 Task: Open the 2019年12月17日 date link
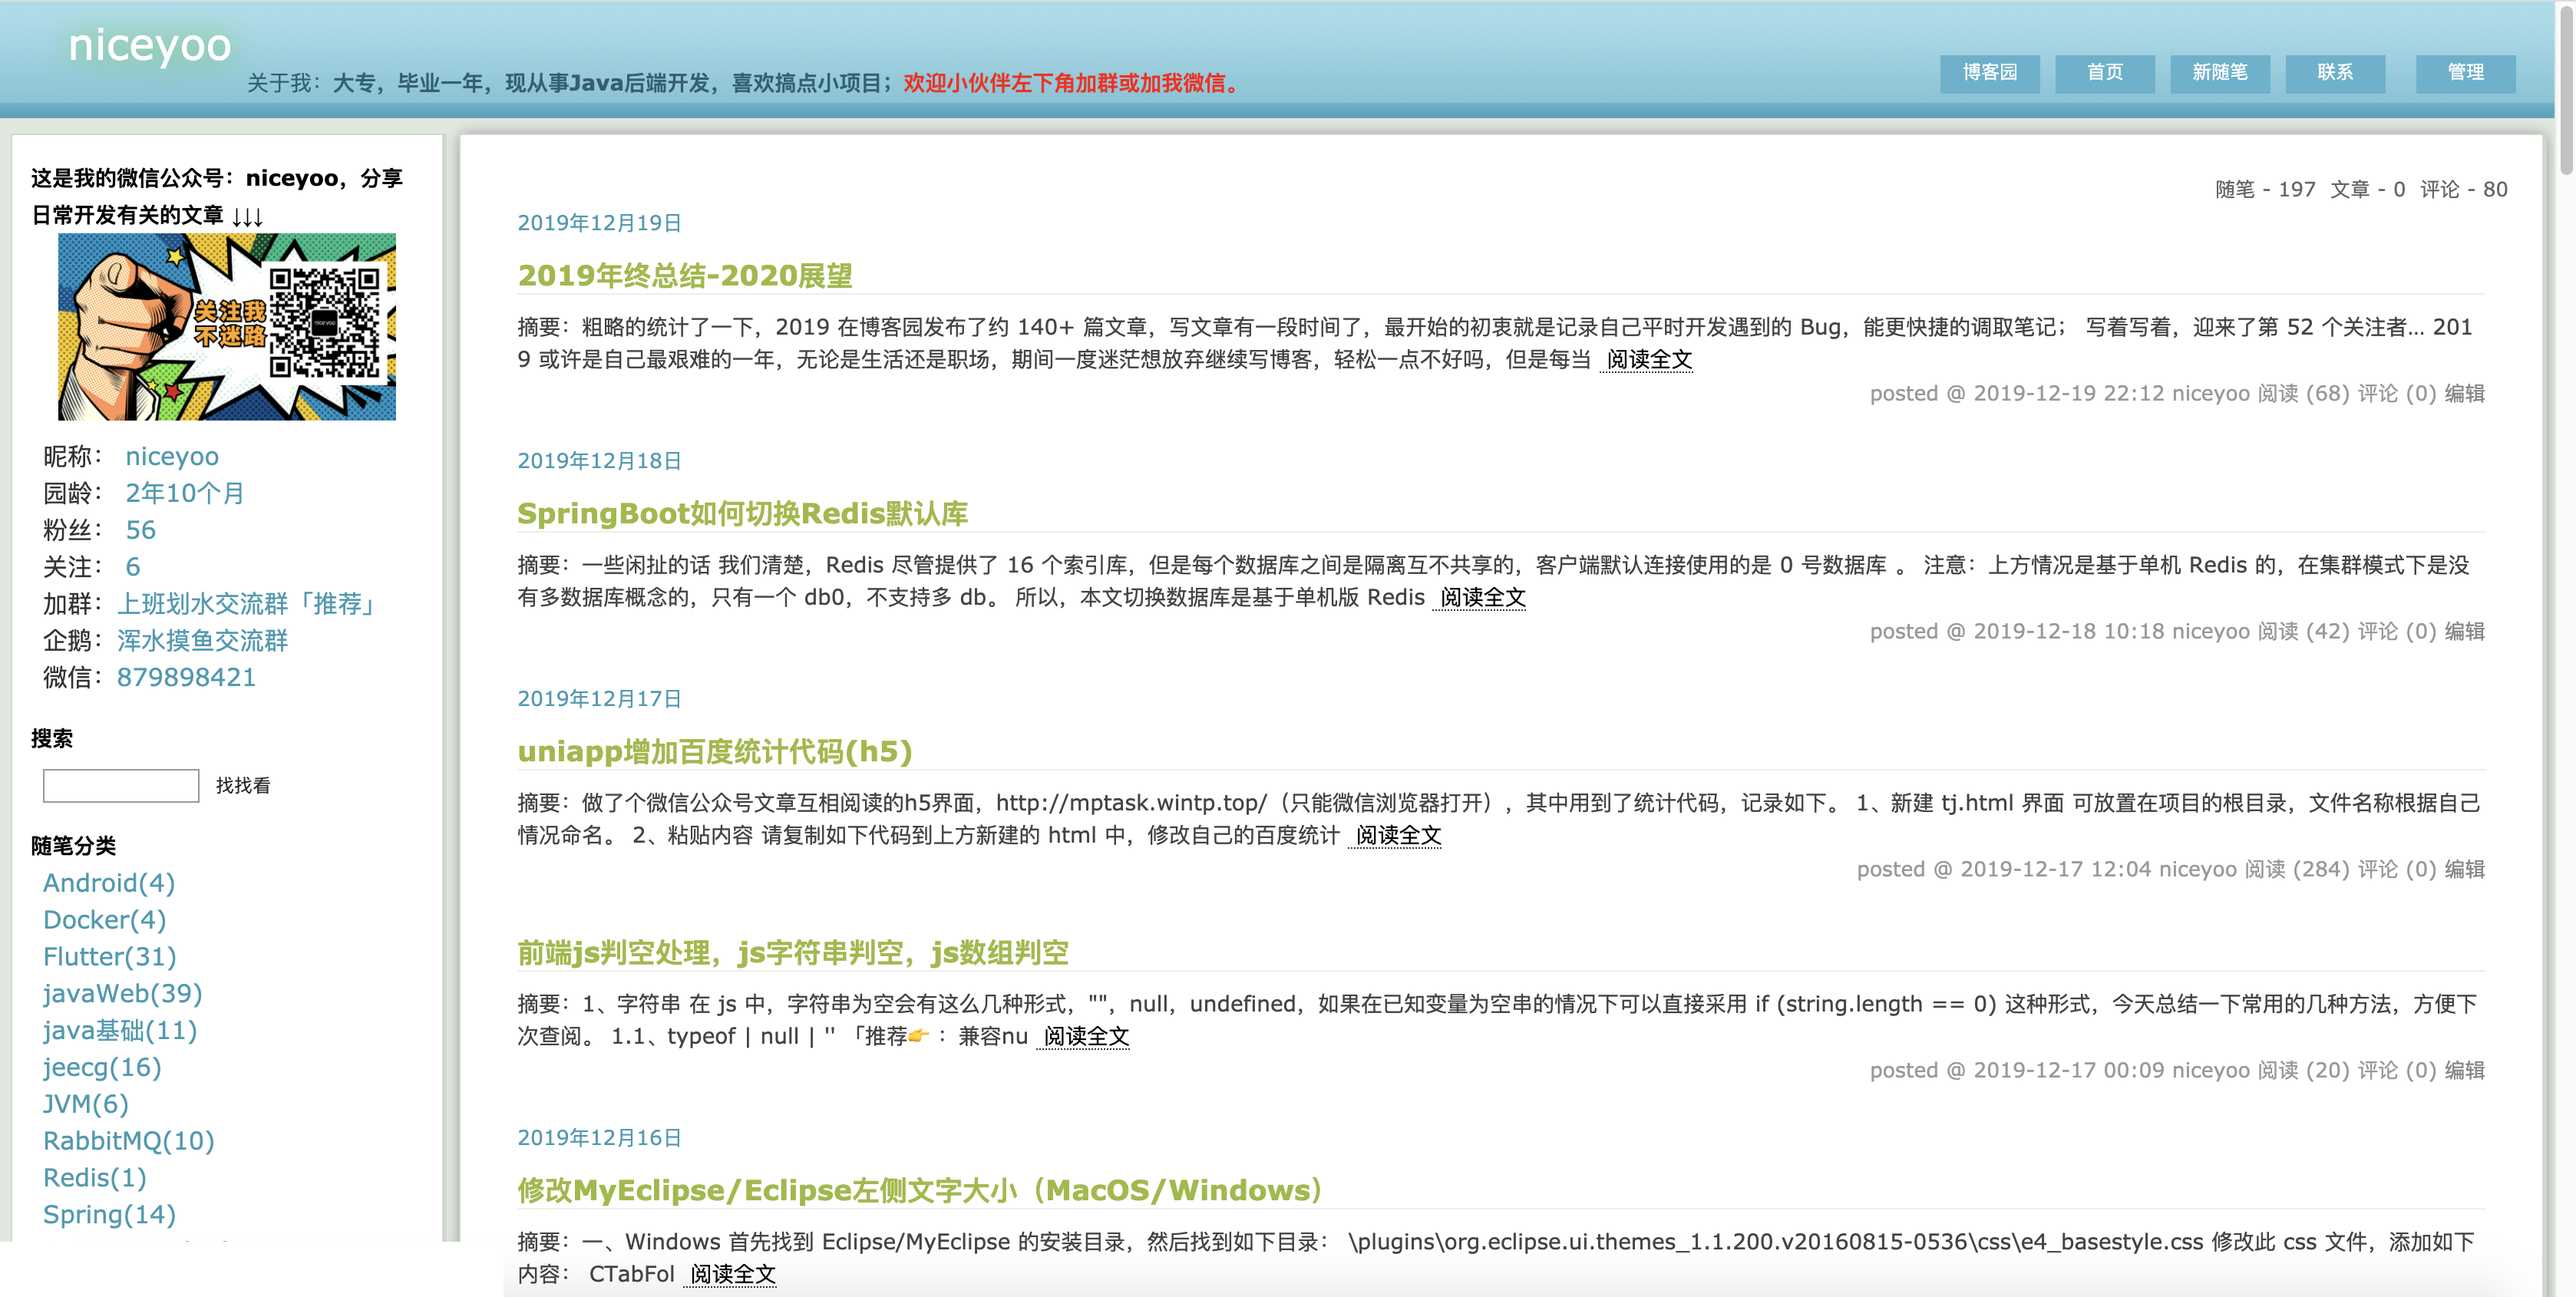599,699
